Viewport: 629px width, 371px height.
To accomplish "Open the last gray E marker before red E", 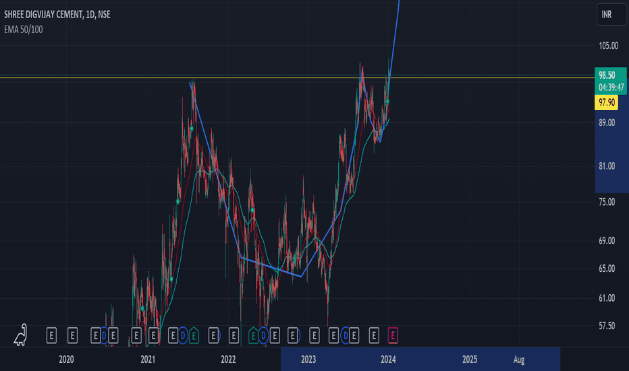I will pos(374,335).
